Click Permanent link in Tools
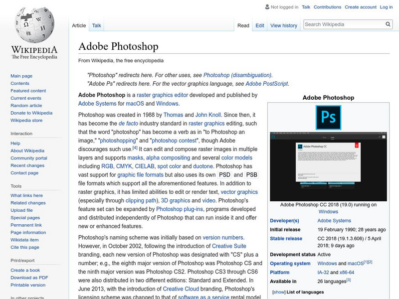The image size is (399, 299). pyautogui.click(x=26, y=225)
